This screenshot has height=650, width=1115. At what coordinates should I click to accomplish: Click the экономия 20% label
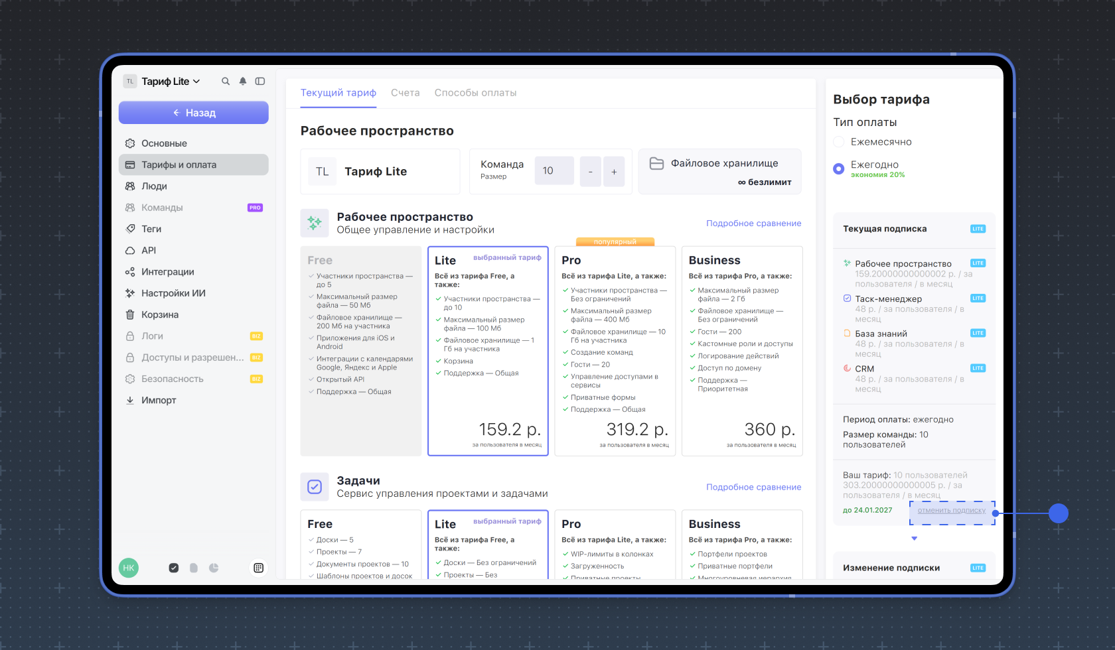pyautogui.click(x=878, y=175)
